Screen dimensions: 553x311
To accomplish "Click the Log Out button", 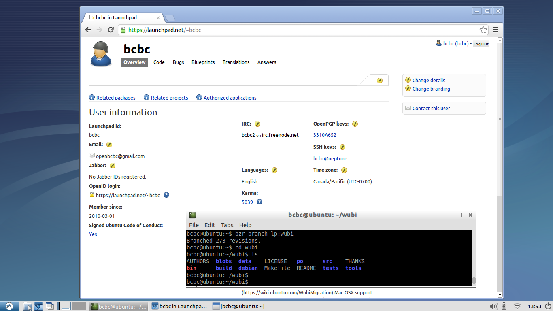I will (481, 44).
